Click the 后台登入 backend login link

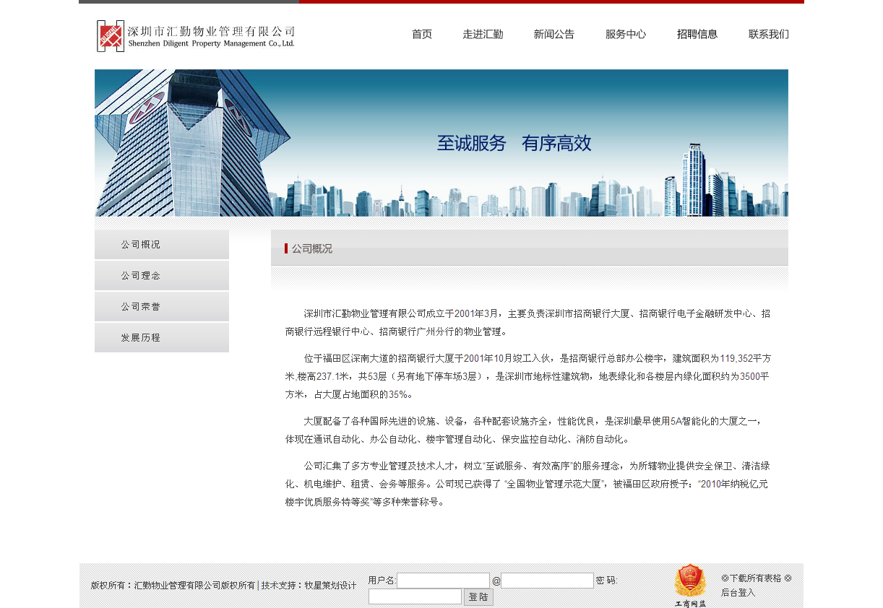pyautogui.click(x=738, y=593)
